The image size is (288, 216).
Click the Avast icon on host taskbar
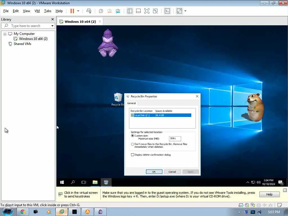(x=87, y=212)
